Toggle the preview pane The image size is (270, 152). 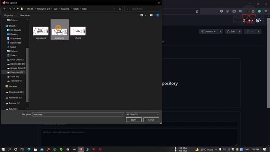(151, 15)
